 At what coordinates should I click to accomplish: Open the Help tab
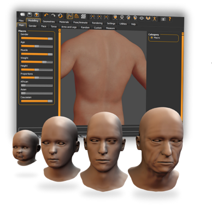coord(133,24)
